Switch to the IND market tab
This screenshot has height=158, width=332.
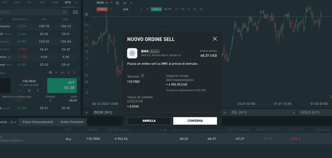point(42,3)
